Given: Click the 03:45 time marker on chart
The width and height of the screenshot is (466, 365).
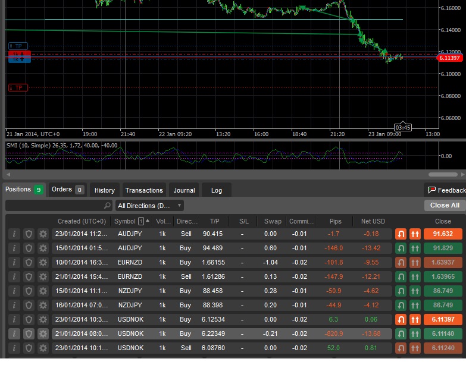Looking at the screenshot, I should 403,127.
